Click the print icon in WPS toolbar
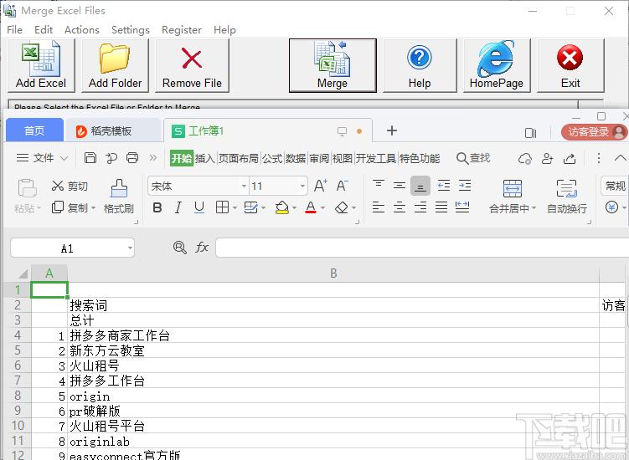629x460 pixels. click(132, 158)
